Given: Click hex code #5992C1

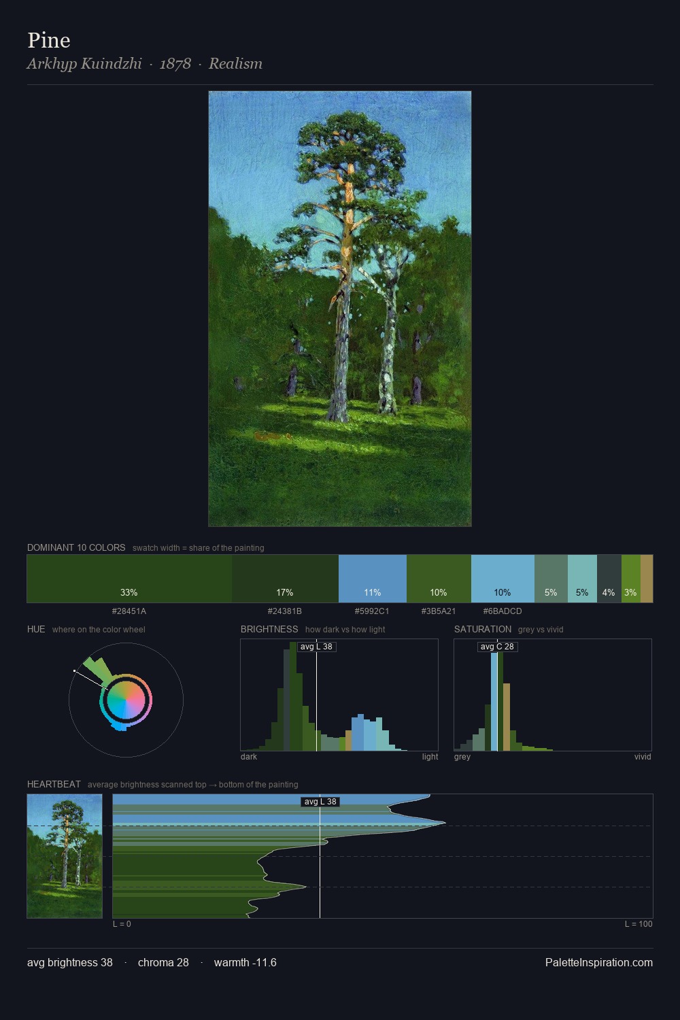Looking at the screenshot, I should click(372, 611).
